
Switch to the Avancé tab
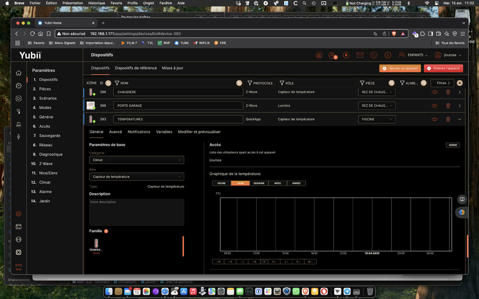click(115, 132)
